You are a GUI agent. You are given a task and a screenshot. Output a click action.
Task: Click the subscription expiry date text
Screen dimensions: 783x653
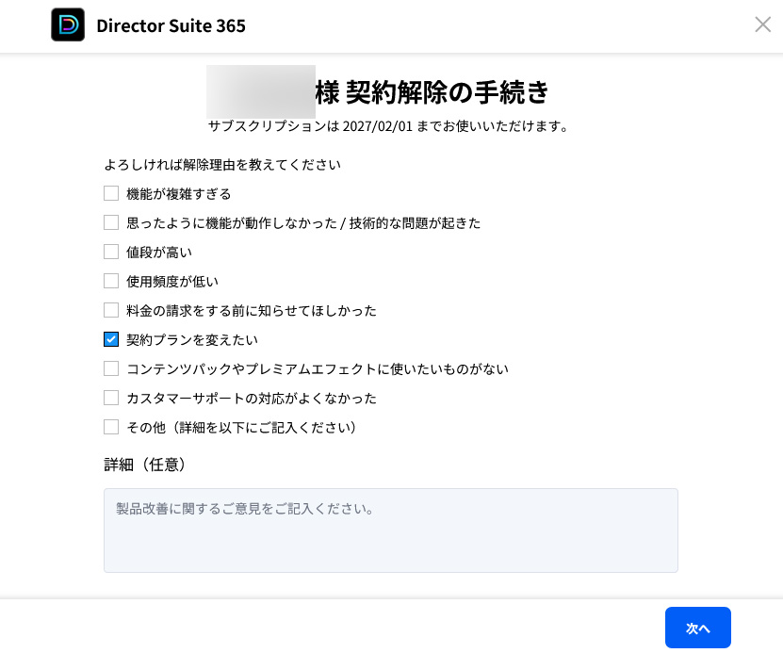(392, 125)
